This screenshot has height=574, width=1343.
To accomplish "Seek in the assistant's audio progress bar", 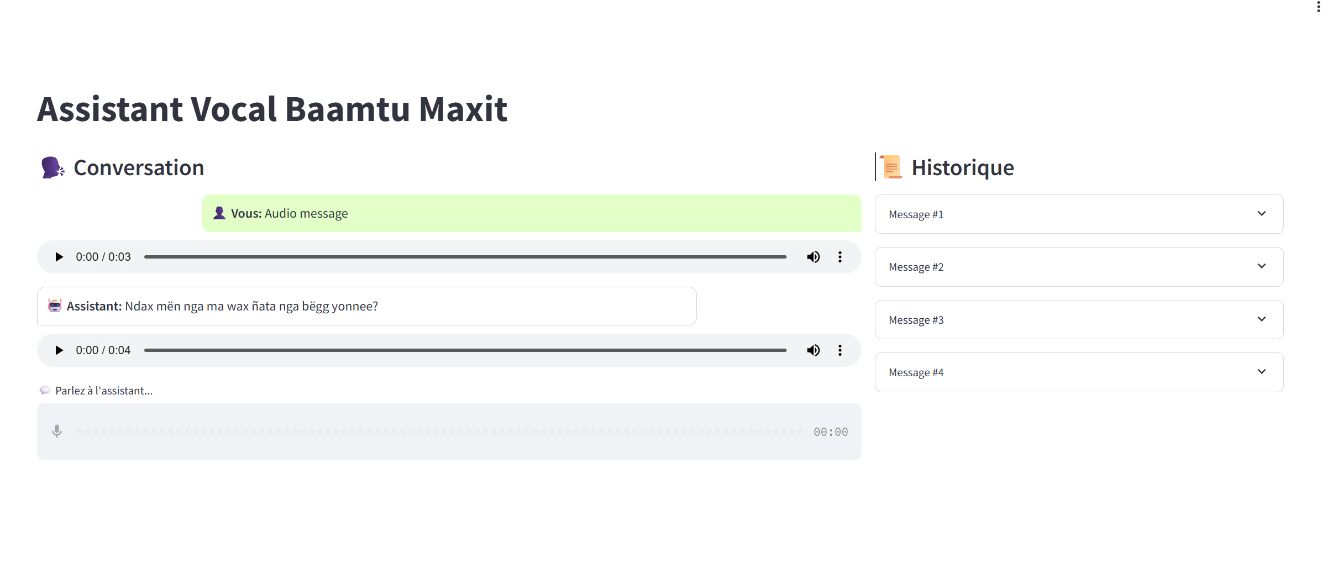I will [x=464, y=350].
